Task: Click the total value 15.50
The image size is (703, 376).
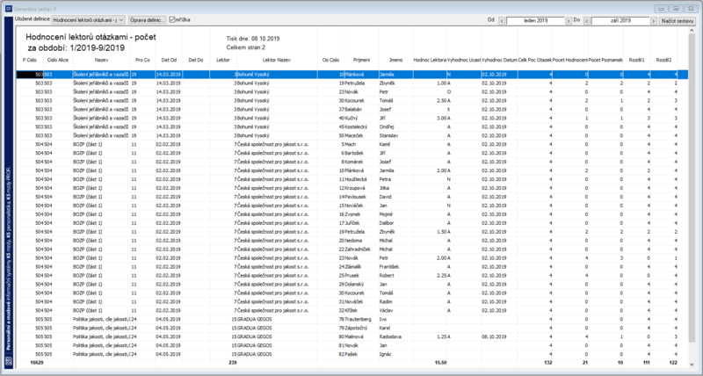Action: (440, 363)
